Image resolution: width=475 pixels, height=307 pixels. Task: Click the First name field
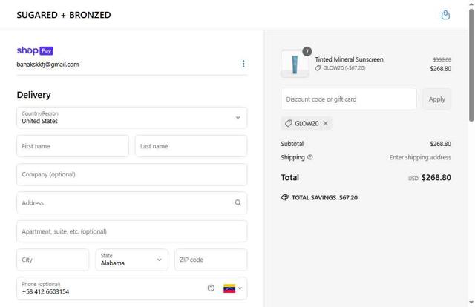(x=73, y=146)
